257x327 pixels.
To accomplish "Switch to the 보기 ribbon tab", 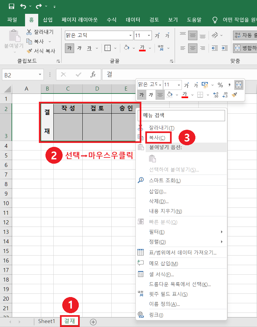I will click(173, 20).
